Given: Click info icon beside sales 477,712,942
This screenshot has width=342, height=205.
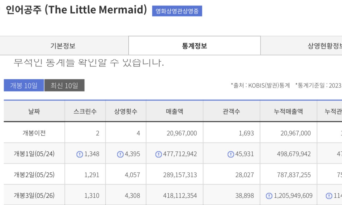Looking at the screenshot, I should click(158, 154).
